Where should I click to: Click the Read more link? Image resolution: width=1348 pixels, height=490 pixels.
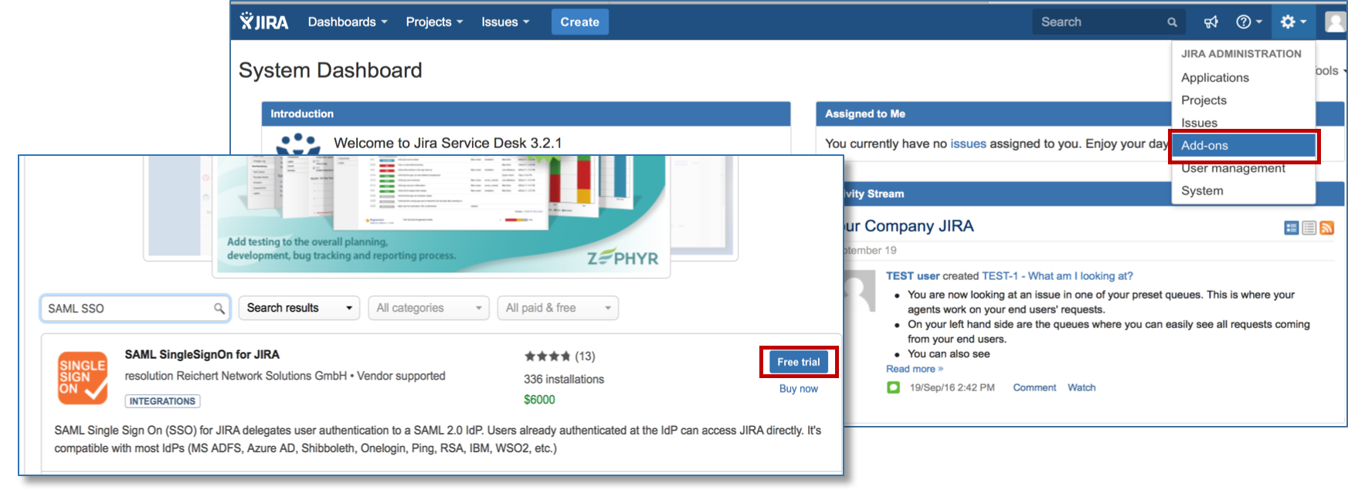point(915,369)
